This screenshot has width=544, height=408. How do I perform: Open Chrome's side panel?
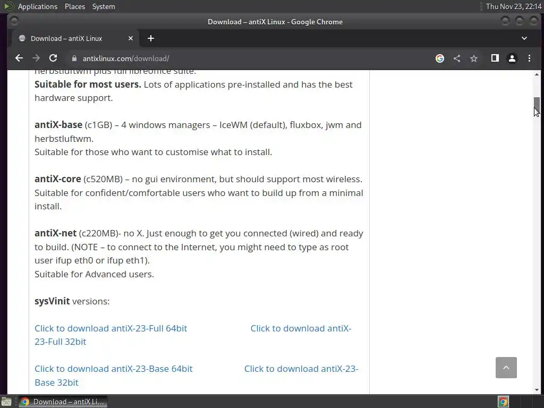coord(495,58)
